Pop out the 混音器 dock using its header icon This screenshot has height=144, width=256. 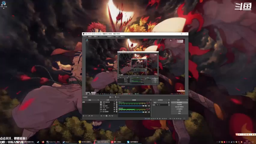pyautogui.click(x=151, y=100)
